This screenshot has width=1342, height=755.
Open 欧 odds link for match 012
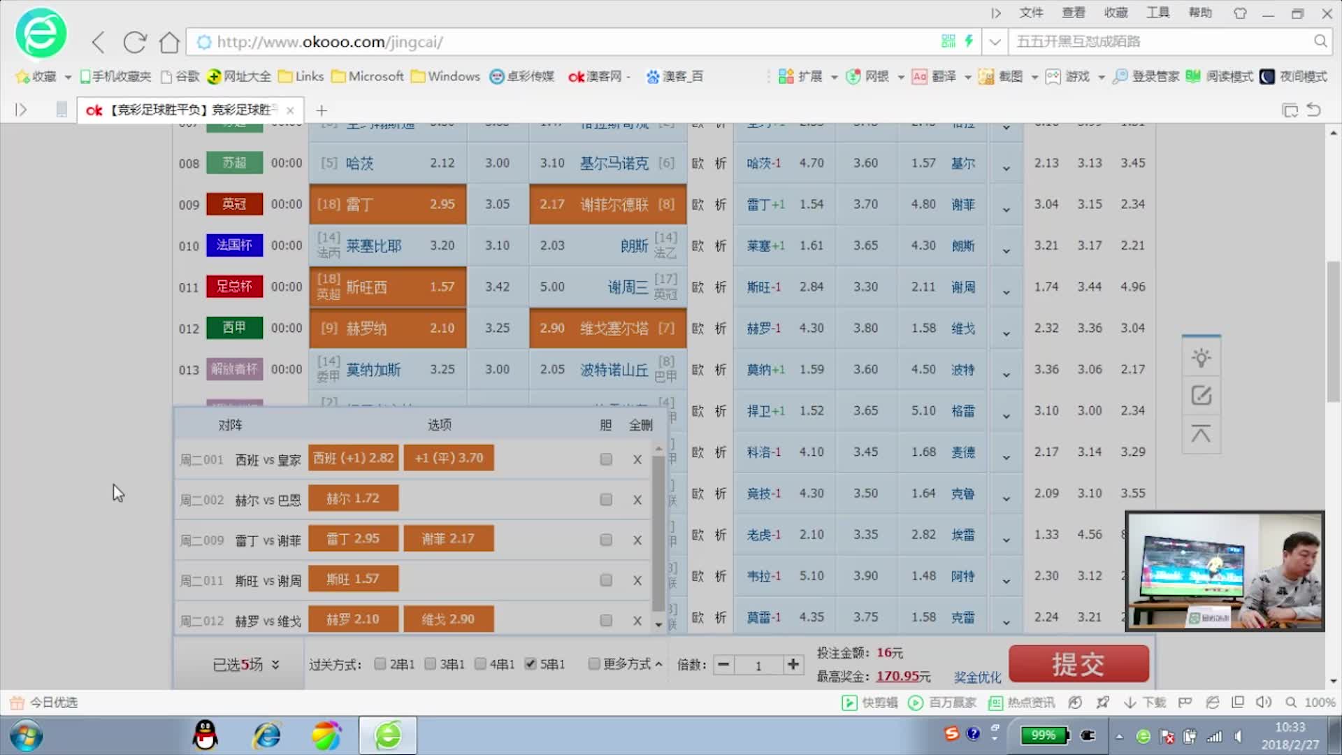[698, 328]
